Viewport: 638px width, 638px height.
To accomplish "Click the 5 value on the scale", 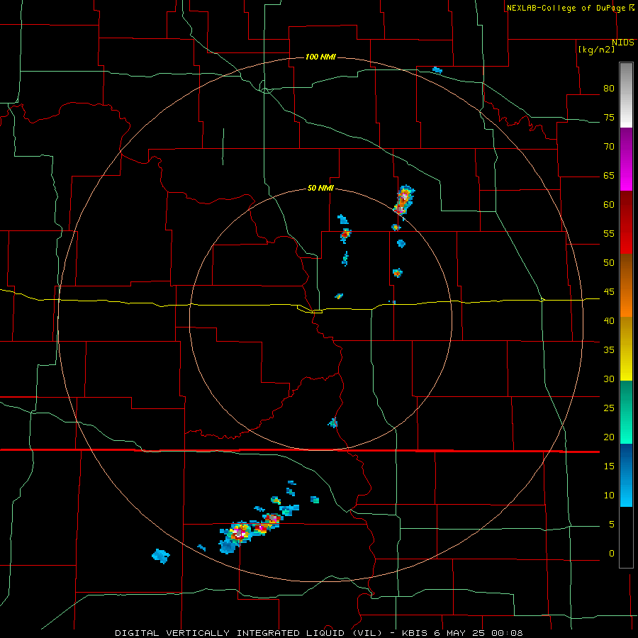I will click(612, 524).
